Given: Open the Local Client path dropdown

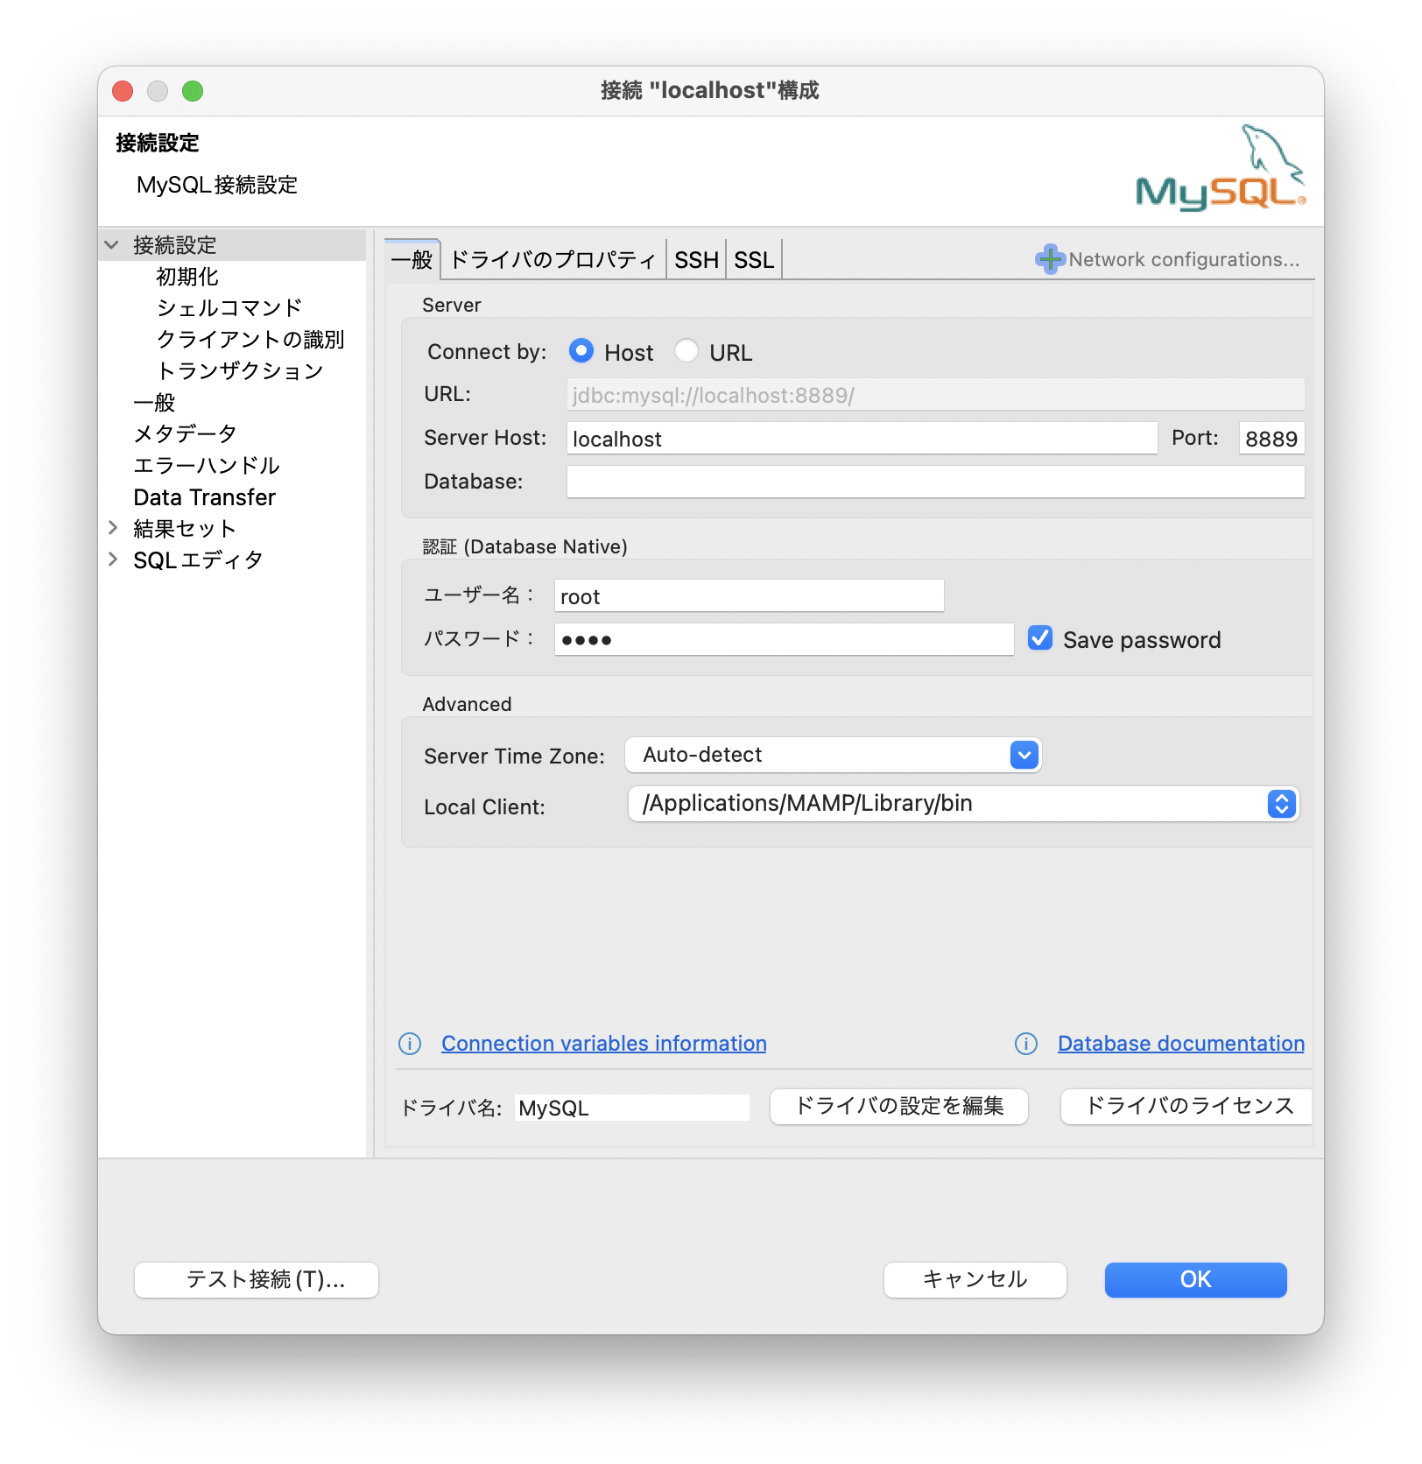Looking at the screenshot, I should 1281,804.
